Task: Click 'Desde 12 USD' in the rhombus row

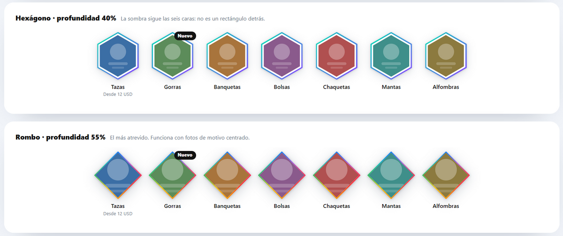Action: (x=118, y=213)
